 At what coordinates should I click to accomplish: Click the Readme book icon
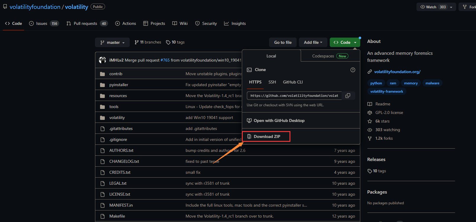point(370,104)
